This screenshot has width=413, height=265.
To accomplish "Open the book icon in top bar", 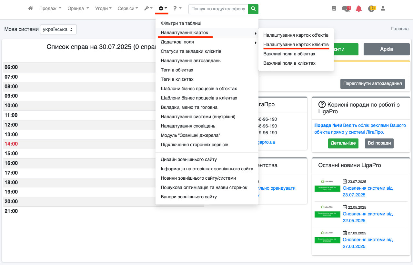I will click(334, 9).
